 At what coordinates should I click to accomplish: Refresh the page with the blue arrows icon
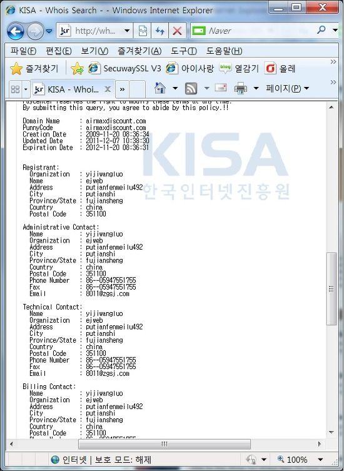click(159, 31)
